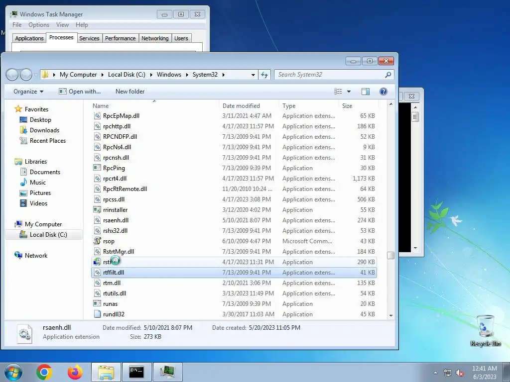Open the view options dropdown arrow
The image size is (510, 382).
349,92
